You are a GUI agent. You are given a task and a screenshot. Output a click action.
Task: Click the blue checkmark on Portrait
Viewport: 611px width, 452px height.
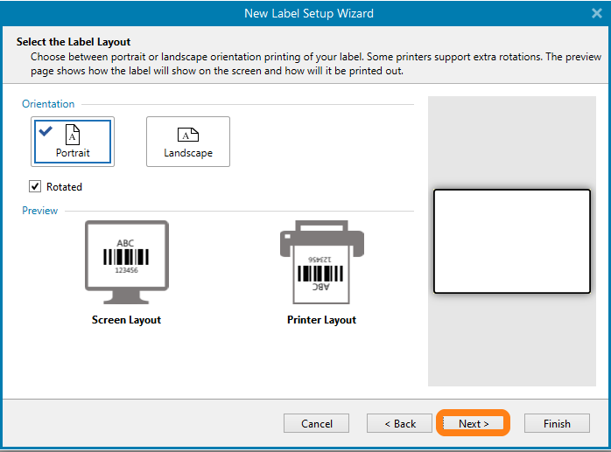click(x=46, y=131)
